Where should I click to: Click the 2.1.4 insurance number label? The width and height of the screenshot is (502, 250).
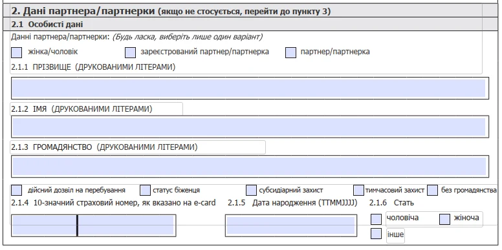[x=113, y=203]
